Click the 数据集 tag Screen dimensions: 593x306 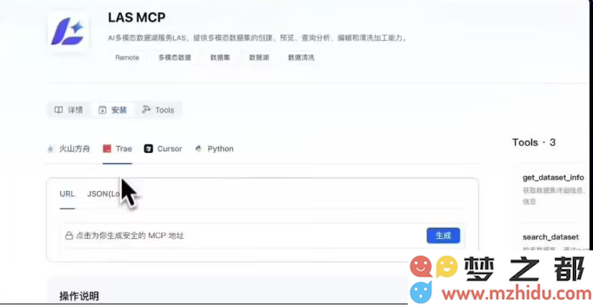tap(220, 57)
